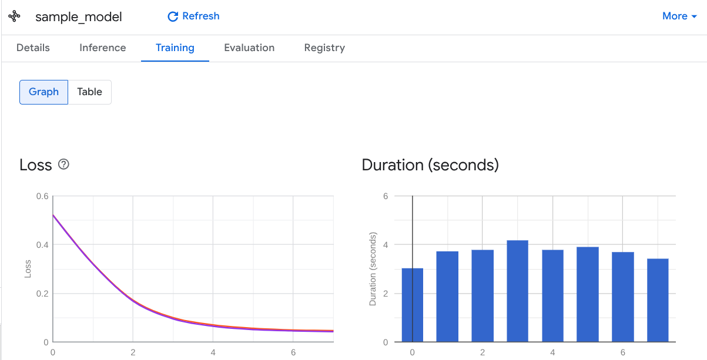Click the duration bar at iteration 1
Image resolution: width=707 pixels, height=360 pixels.
[448, 297]
